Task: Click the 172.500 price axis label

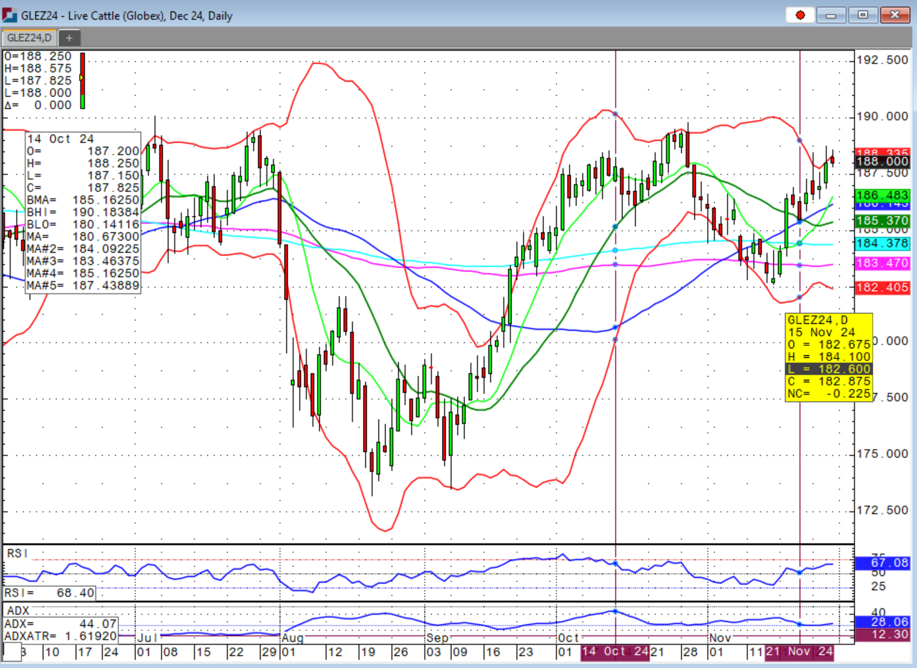Action: (x=883, y=510)
